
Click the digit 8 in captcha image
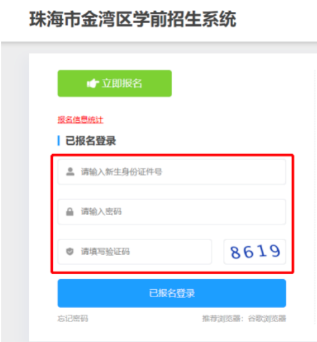pos(235,253)
